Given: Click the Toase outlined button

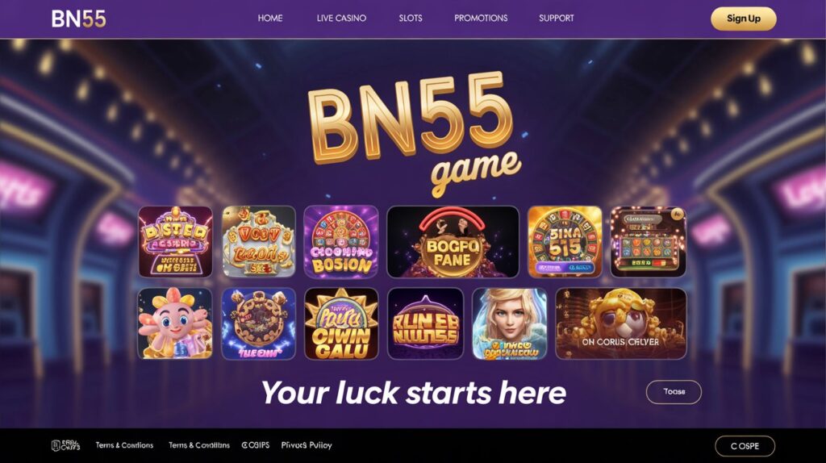Looking at the screenshot, I should pyautogui.click(x=674, y=392).
